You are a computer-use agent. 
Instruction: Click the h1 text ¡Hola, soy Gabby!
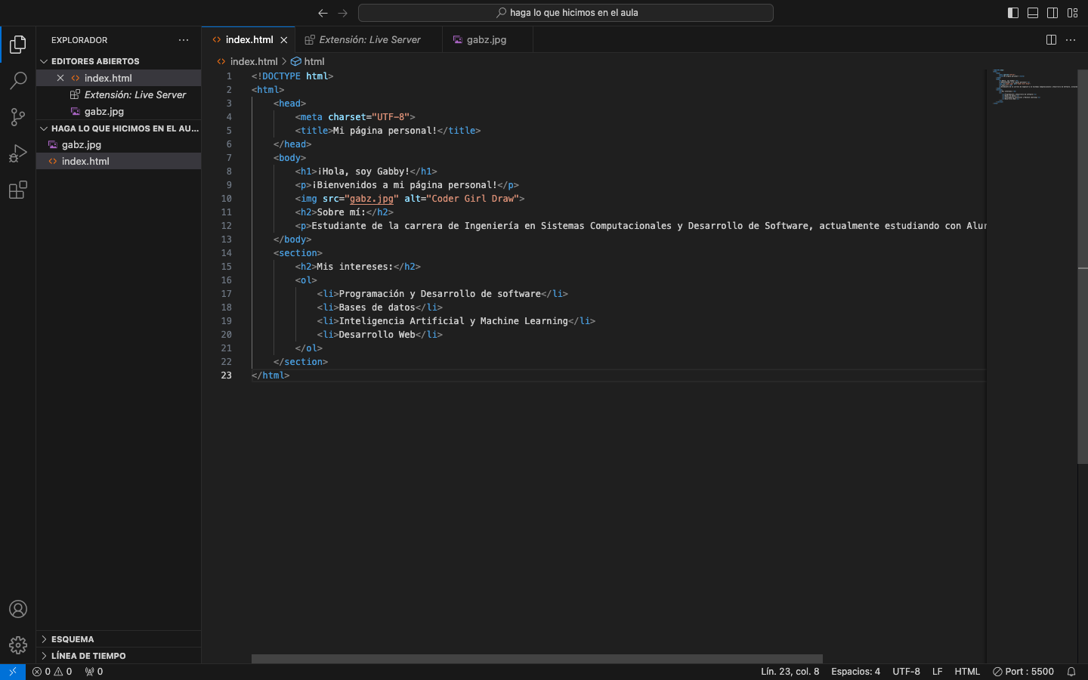363,172
